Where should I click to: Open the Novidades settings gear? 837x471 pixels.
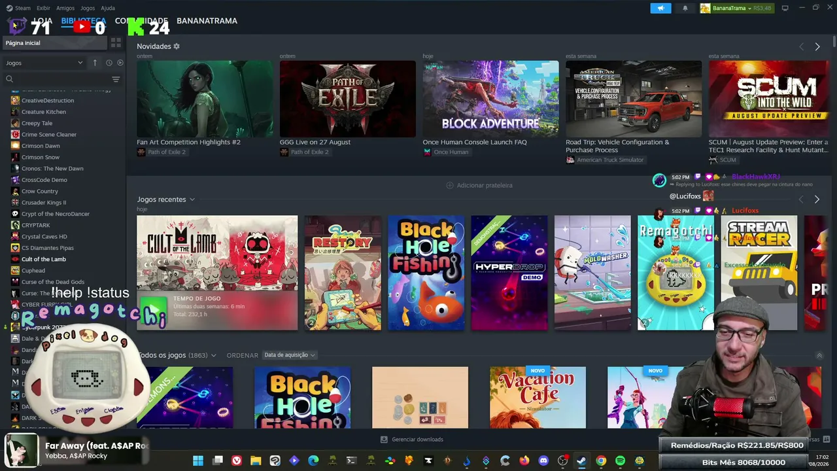point(177,46)
